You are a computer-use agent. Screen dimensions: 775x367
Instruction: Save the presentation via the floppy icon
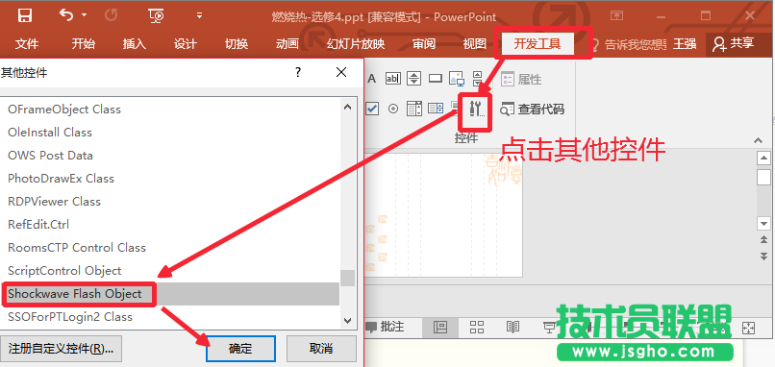click(24, 15)
